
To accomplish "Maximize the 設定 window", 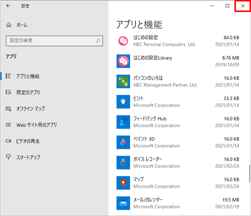I will 227,6.
